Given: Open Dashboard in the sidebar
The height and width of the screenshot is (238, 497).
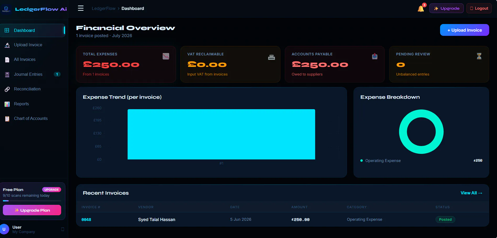Looking at the screenshot, I should pos(33,30).
